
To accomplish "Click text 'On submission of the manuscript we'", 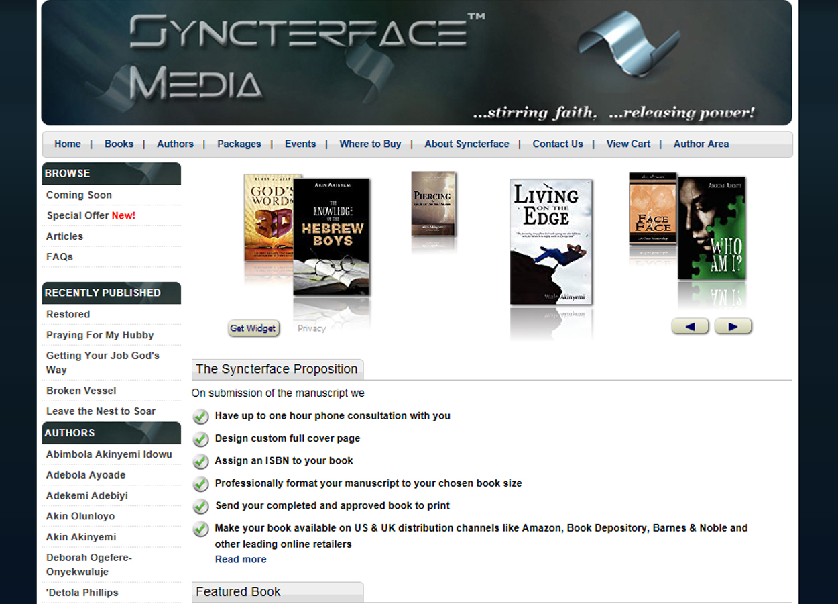I will pos(278,393).
